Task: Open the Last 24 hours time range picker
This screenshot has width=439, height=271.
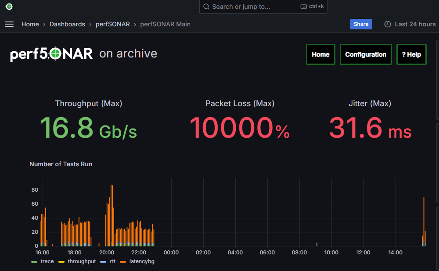Action: pos(410,24)
